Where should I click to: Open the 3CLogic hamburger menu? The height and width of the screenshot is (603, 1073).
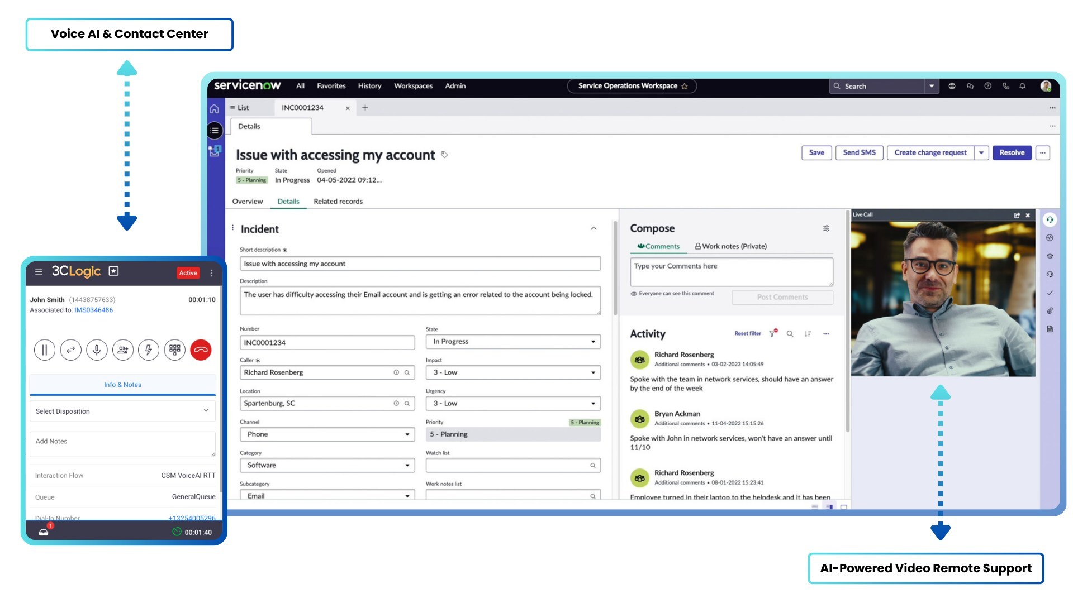[x=39, y=272]
